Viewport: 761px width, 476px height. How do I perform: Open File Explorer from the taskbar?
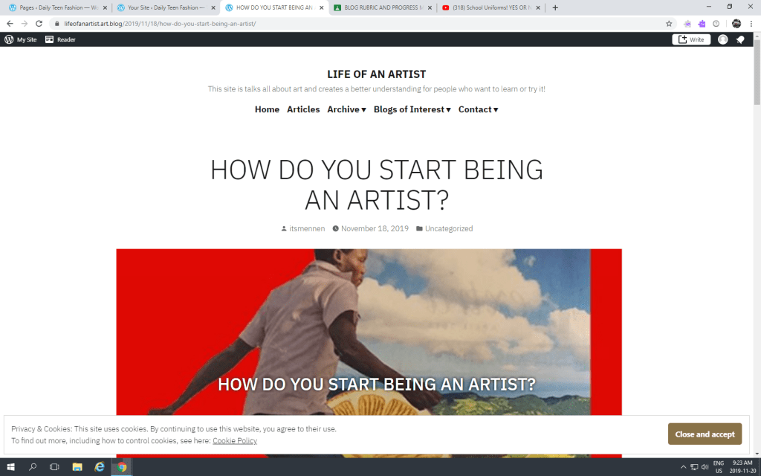click(77, 467)
